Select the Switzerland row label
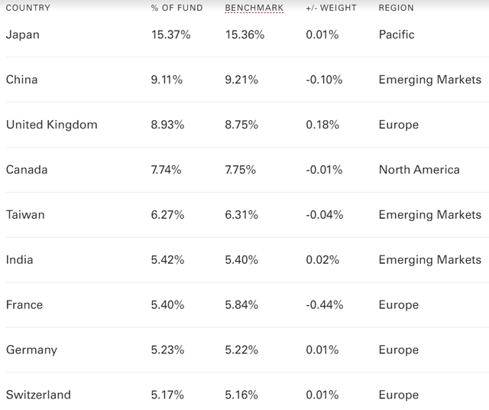 pos(38,395)
